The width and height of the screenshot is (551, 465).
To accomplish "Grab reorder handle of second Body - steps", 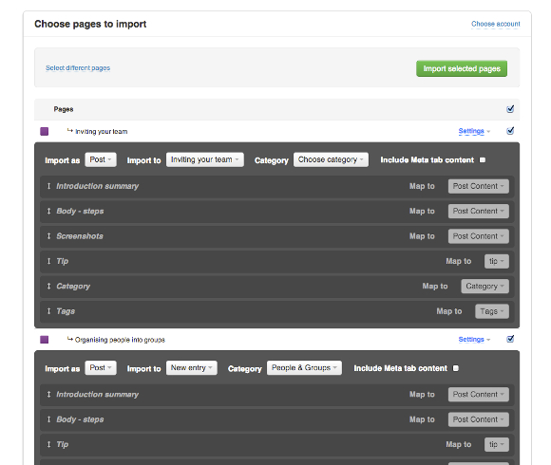I will [48, 419].
